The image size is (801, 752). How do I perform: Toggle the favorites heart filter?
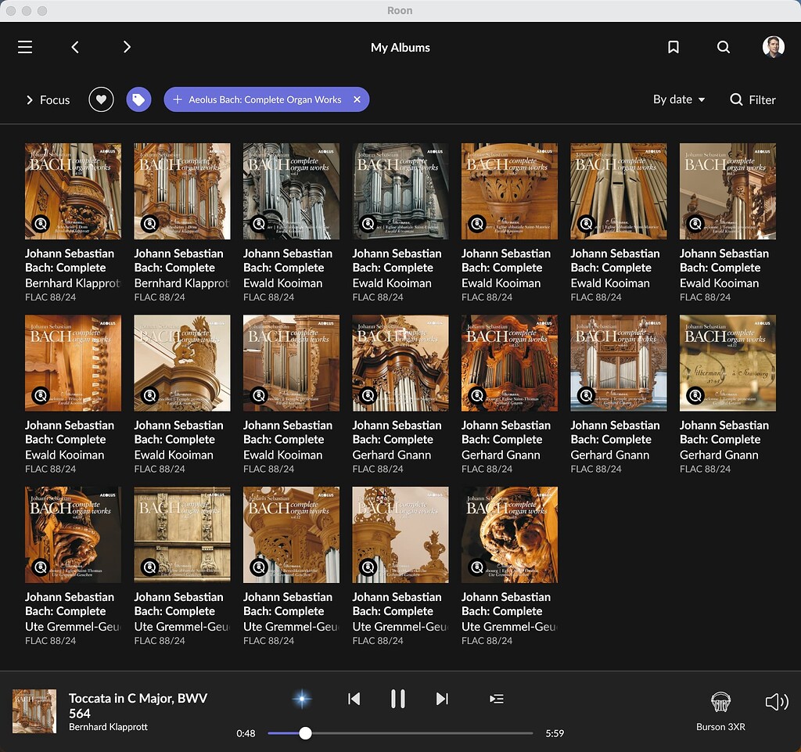[x=100, y=99]
